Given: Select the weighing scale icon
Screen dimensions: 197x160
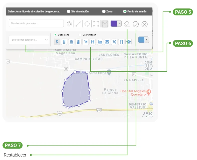Looking at the screenshot, I should (107, 42).
